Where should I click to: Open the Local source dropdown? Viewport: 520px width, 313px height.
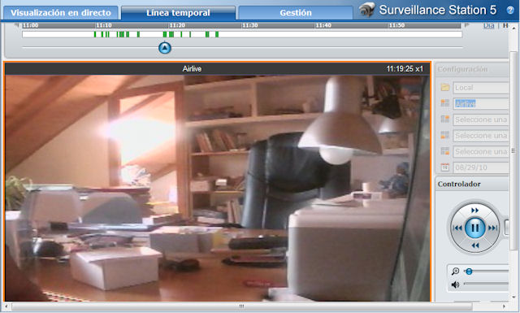481,88
